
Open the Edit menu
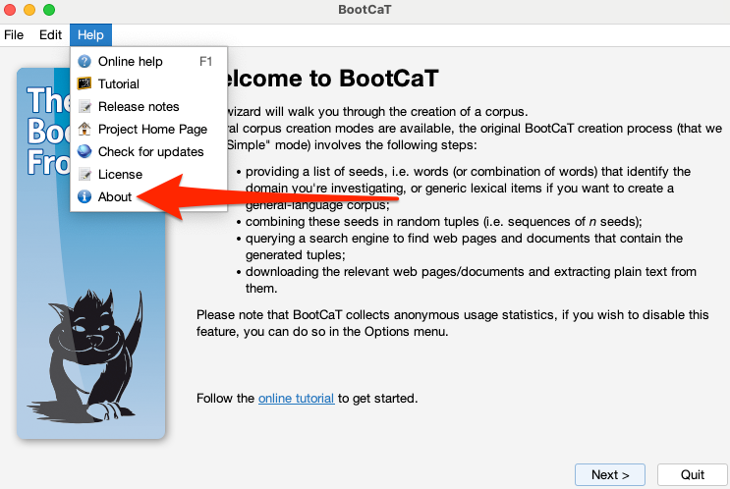(x=50, y=34)
